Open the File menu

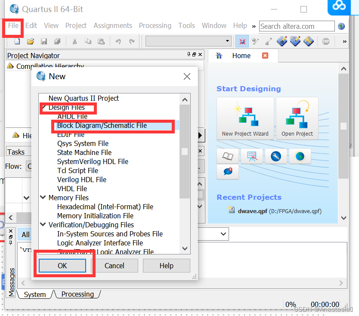(13, 25)
